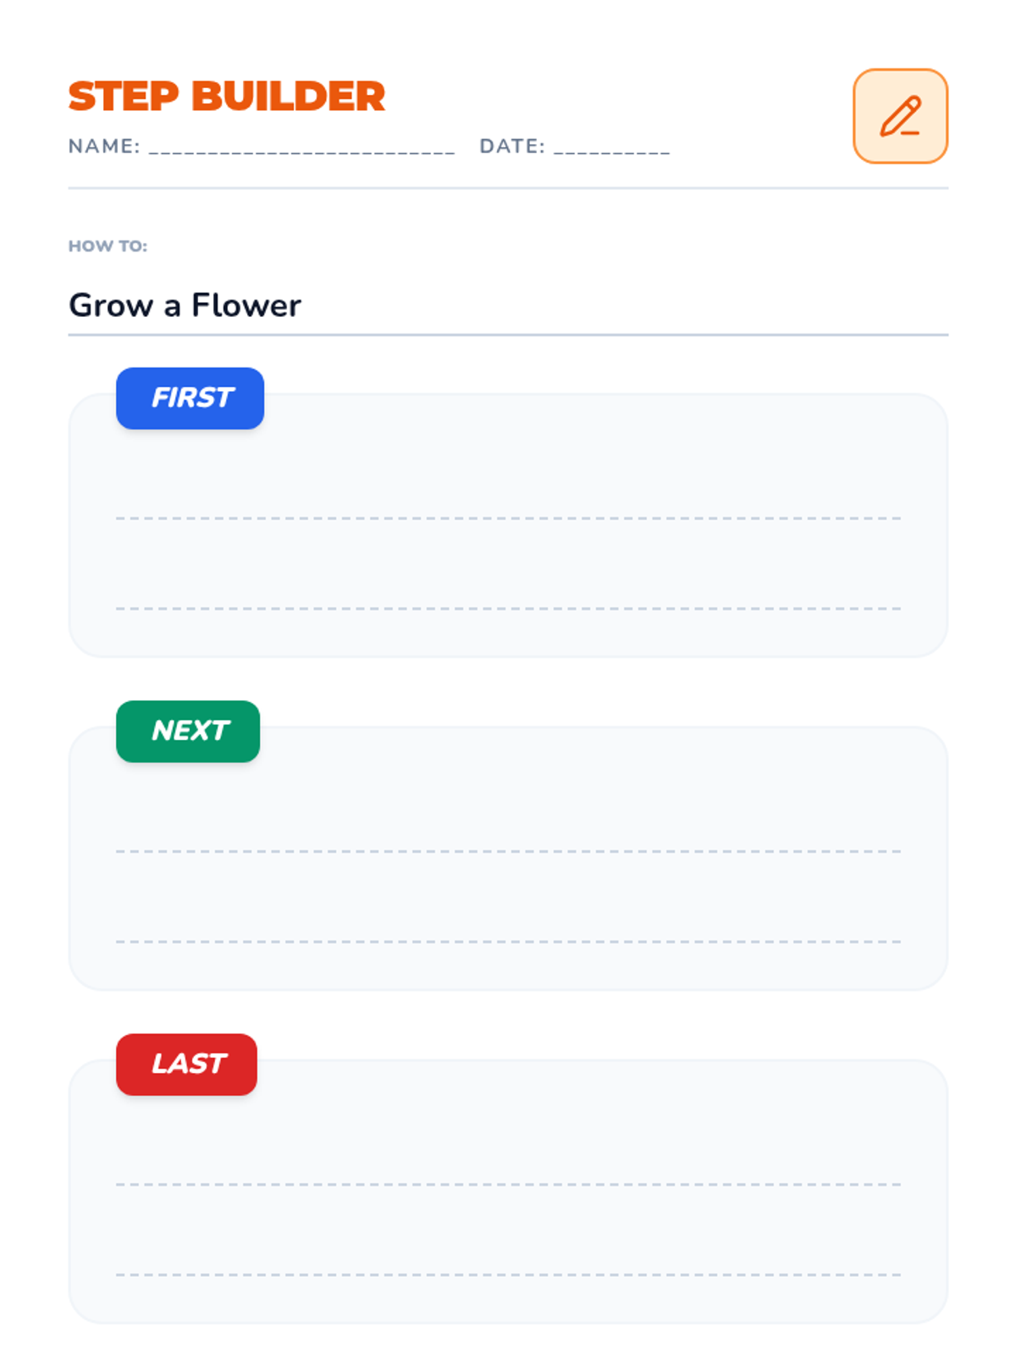
Task: Select the Grow a Flower title text
Action: [x=185, y=305]
